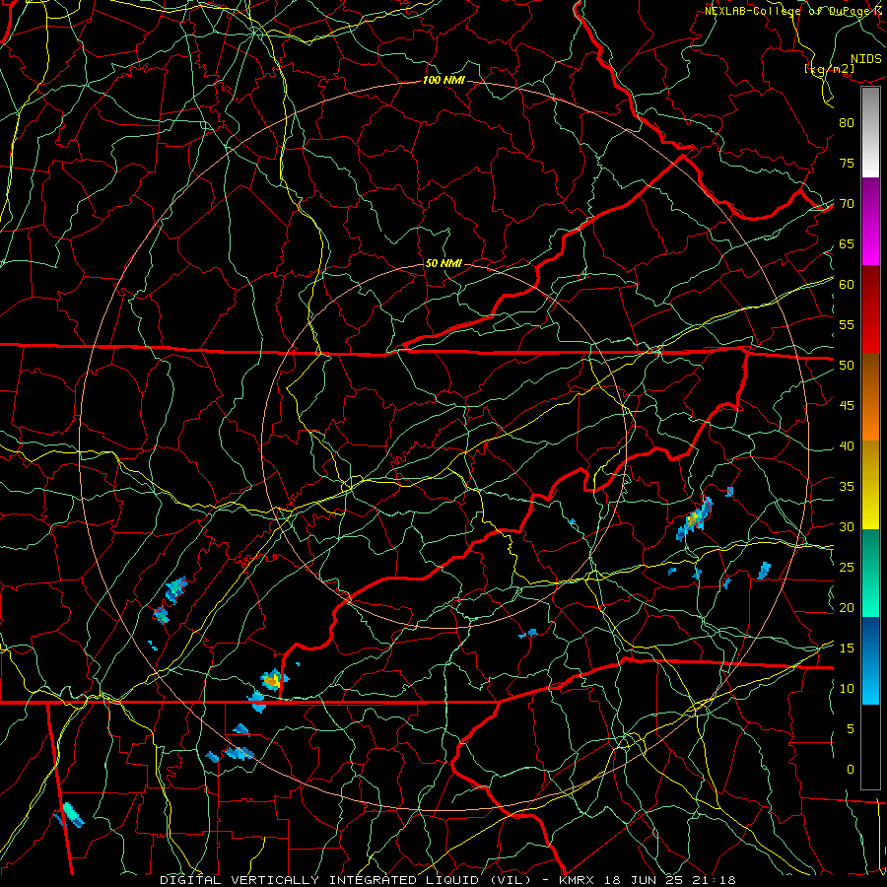Select the white-gray top segment of the VIL scale

coord(870,132)
